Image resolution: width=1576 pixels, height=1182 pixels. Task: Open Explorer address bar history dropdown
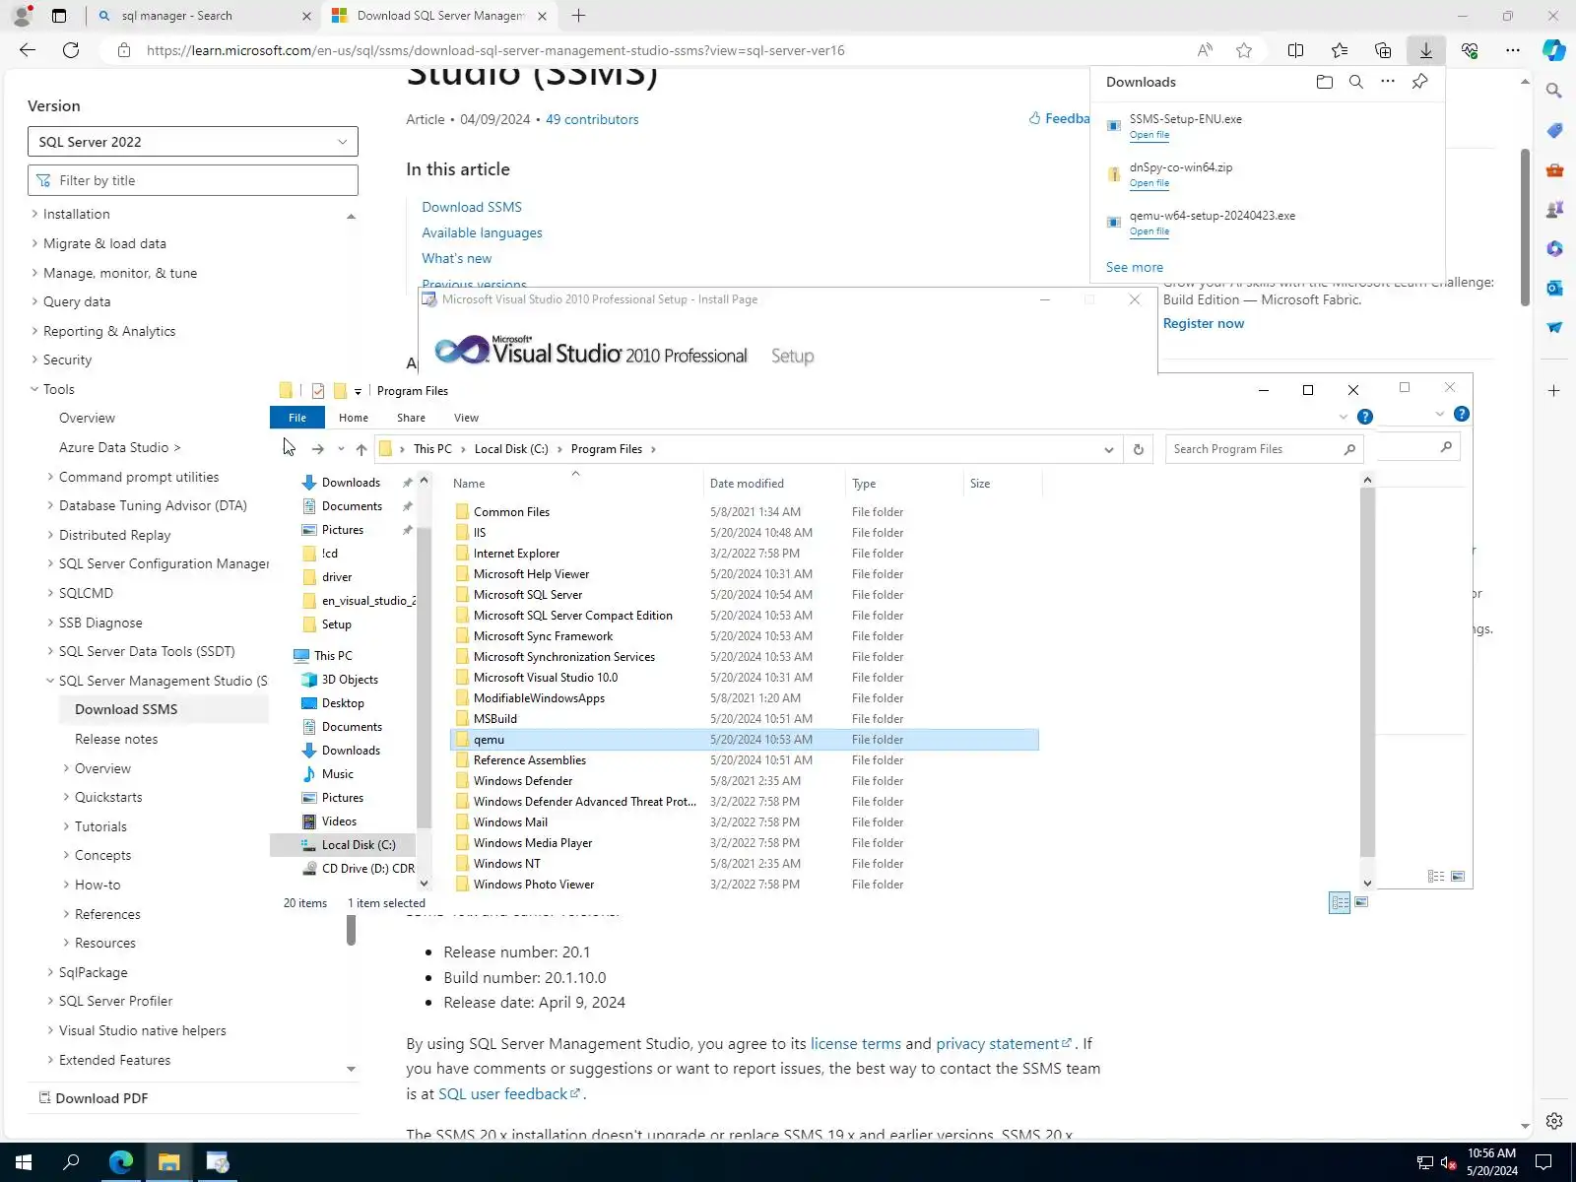(x=1109, y=449)
